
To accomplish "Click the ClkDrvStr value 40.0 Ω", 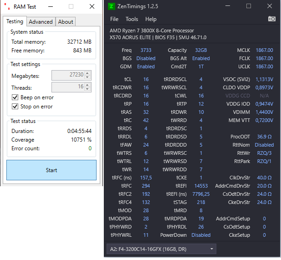I will coord(264,178).
